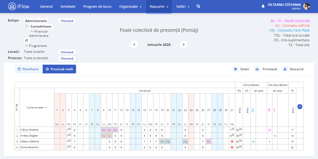Image resolution: width=318 pixels, height=159 pixels.
Task: Click the notification bell icon
Action: tap(263, 6)
